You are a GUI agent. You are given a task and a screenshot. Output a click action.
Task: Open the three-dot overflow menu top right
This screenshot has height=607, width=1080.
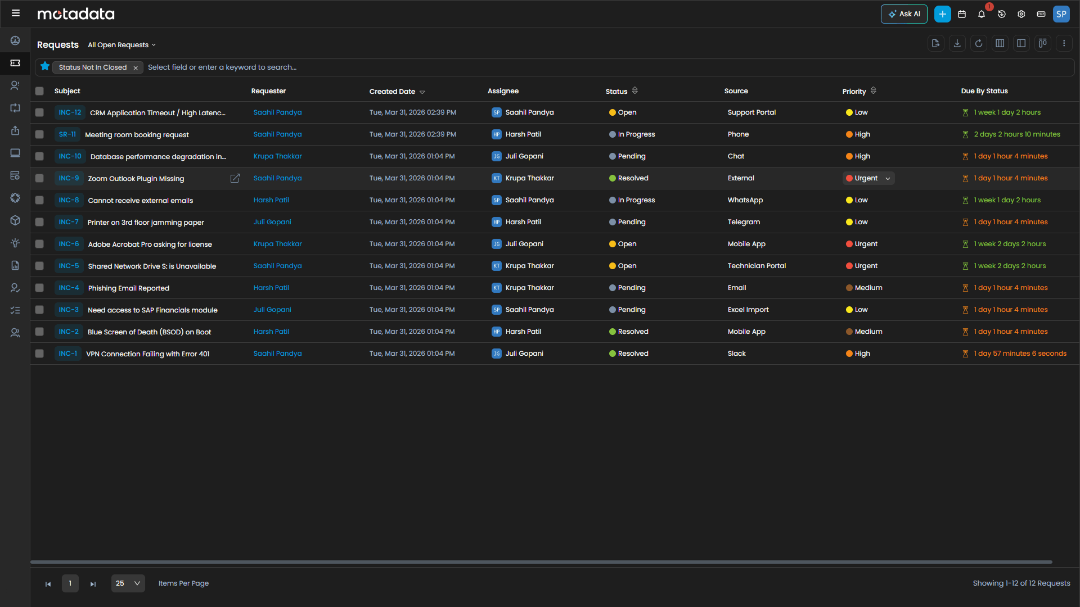pos(1064,43)
